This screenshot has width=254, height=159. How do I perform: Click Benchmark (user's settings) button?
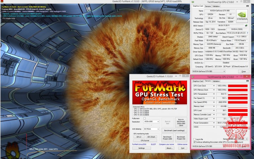[174, 131]
